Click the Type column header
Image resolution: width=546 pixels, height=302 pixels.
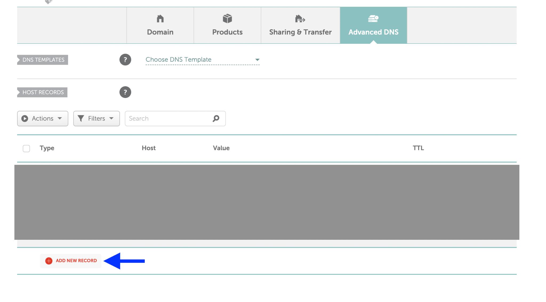[x=47, y=148]
